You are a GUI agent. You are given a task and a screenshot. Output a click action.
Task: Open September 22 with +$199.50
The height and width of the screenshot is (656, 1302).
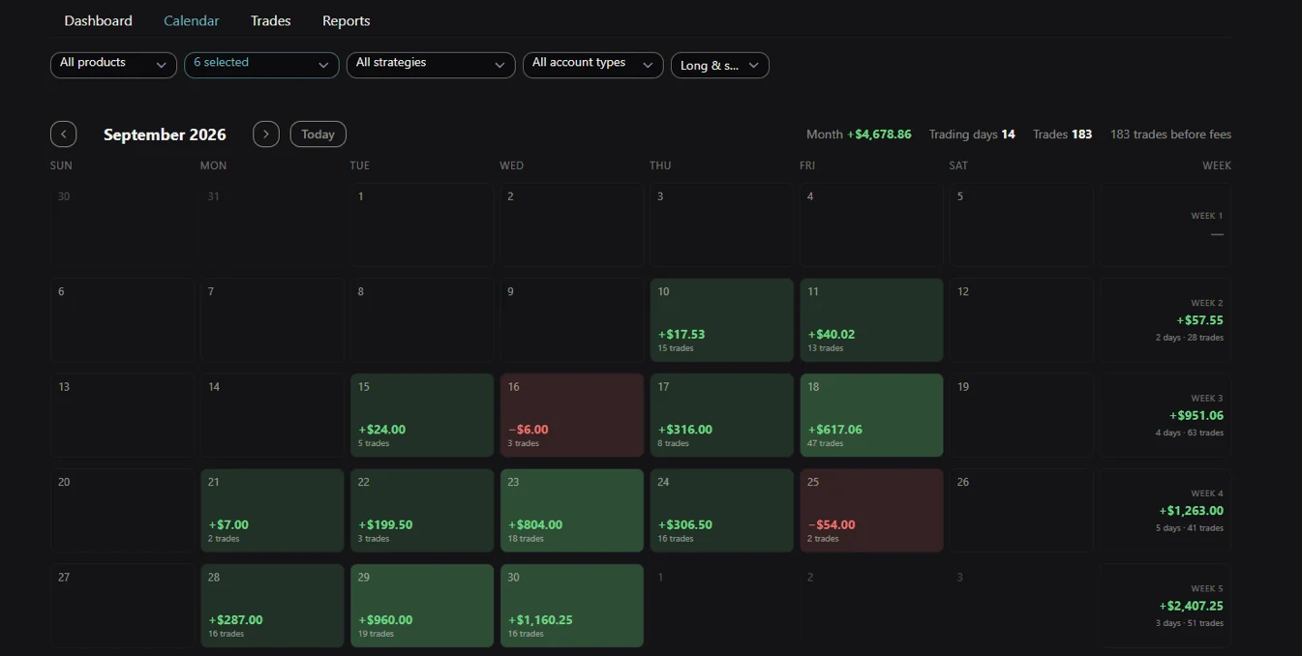(422, 511)
